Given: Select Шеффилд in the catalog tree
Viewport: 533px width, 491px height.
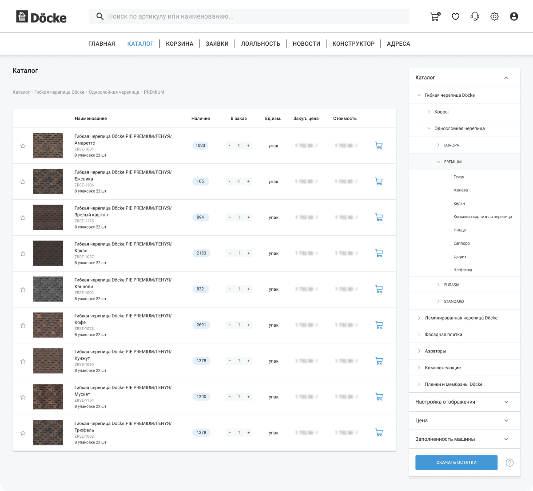Looking at the screenshot, I should pos(463,270).
